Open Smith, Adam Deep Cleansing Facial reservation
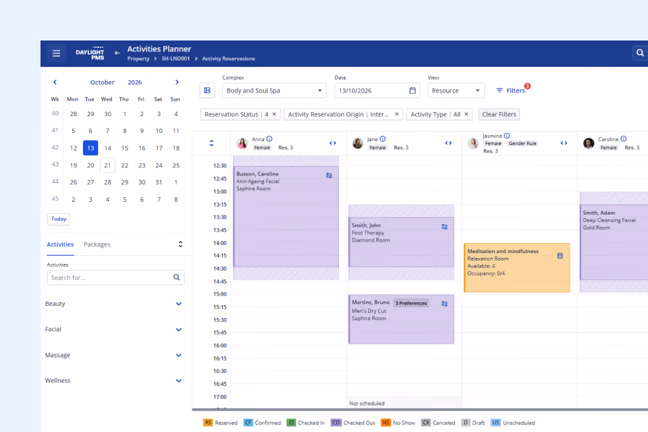This screenshot has width=648, height=432. pos(614,242)
